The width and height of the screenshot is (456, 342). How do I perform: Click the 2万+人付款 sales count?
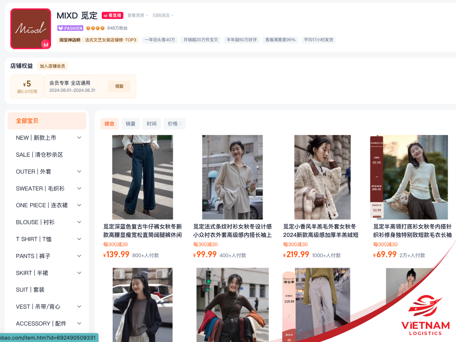coord(412,256)
